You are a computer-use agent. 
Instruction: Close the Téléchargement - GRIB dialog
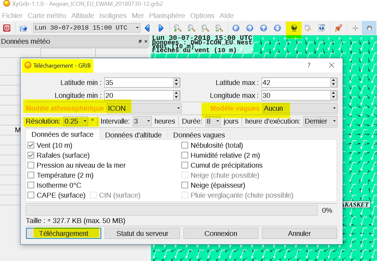pos(332,65)
